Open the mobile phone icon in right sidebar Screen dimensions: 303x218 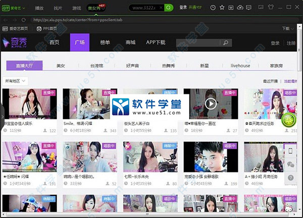[291, 151]
